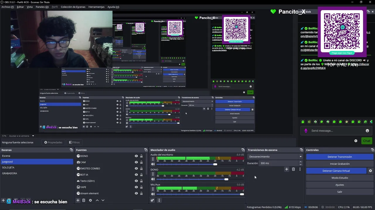Add a new scene with plus
This screenshot has height=210, width=375.
click(3, 200)
